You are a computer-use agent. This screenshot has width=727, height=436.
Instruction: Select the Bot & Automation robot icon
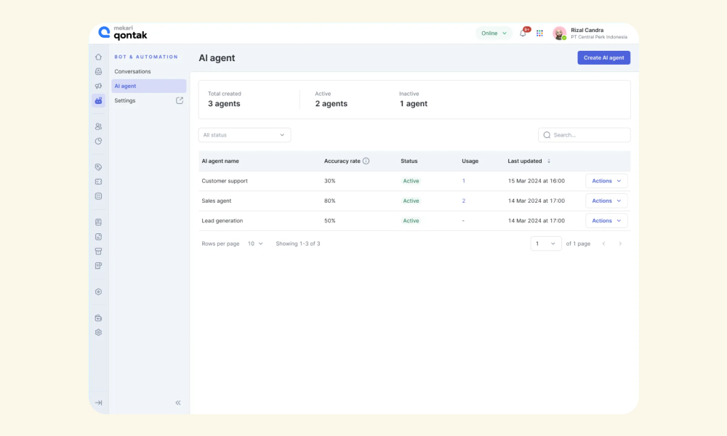point(98,100)
